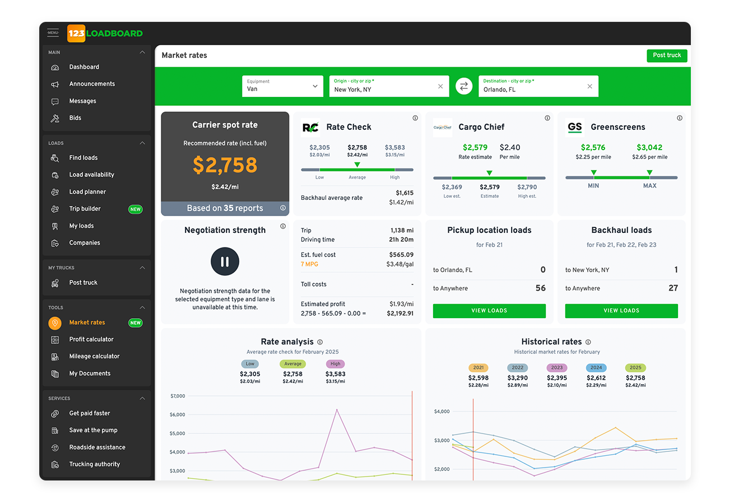
Task: Click the Rate Check average range bar
Action: (x=357, y=170)
